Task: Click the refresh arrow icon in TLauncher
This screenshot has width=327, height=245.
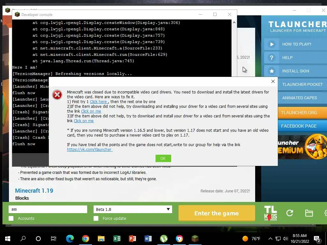Action: (x=290, y=213)
